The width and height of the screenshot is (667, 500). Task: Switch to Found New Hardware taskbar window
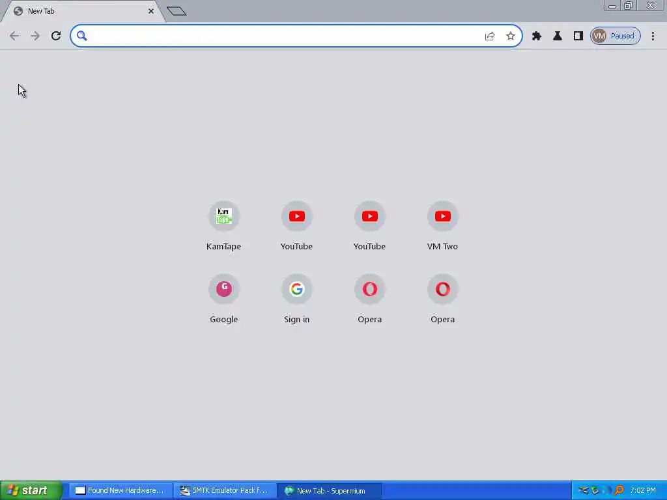point(120,491)
